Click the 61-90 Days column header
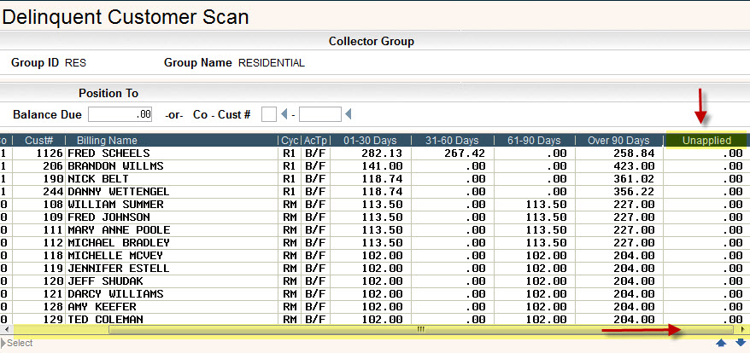 click(x=534, y=141)
